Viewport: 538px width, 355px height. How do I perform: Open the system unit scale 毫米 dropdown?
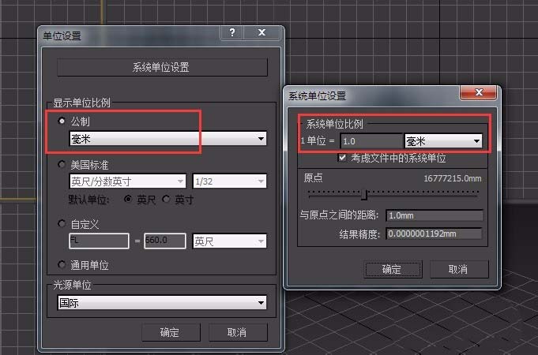(443, 141)
